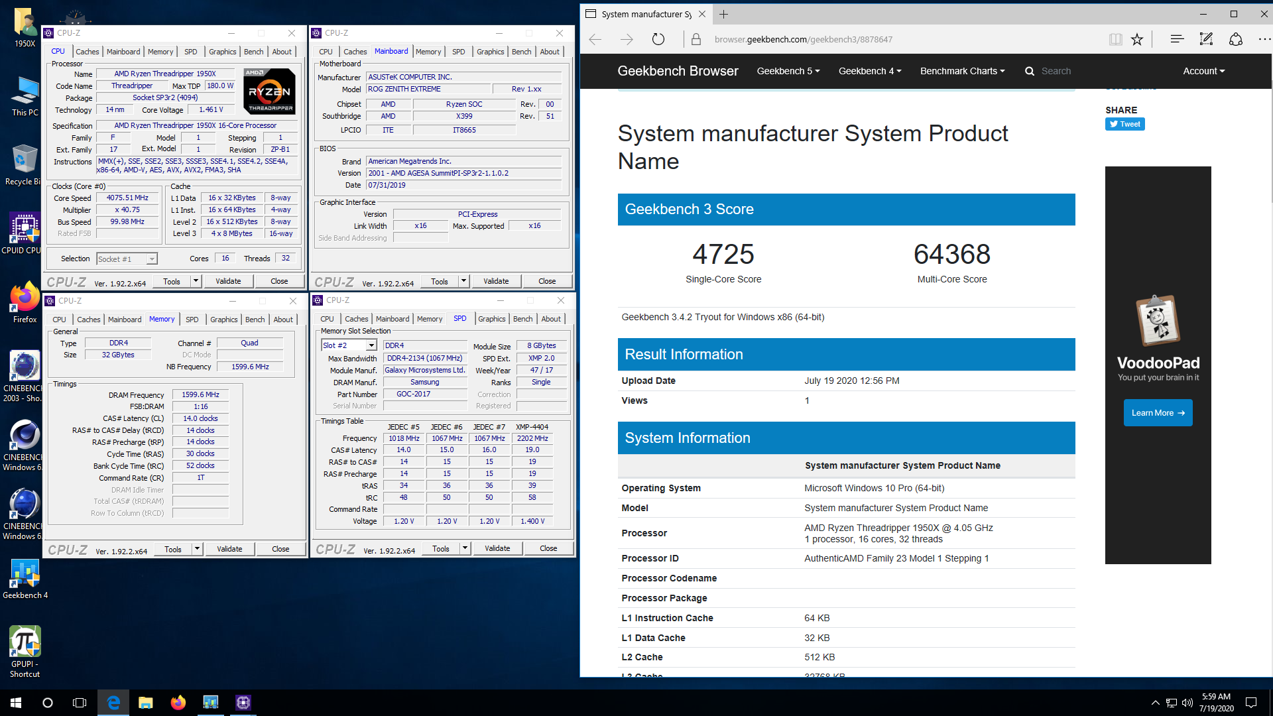Launch Firefox from the desktop

tap(25, 303)
